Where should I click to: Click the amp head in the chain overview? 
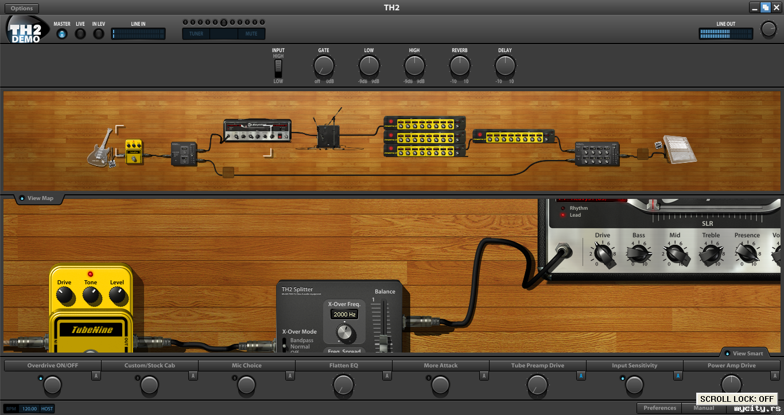[257, 131]
